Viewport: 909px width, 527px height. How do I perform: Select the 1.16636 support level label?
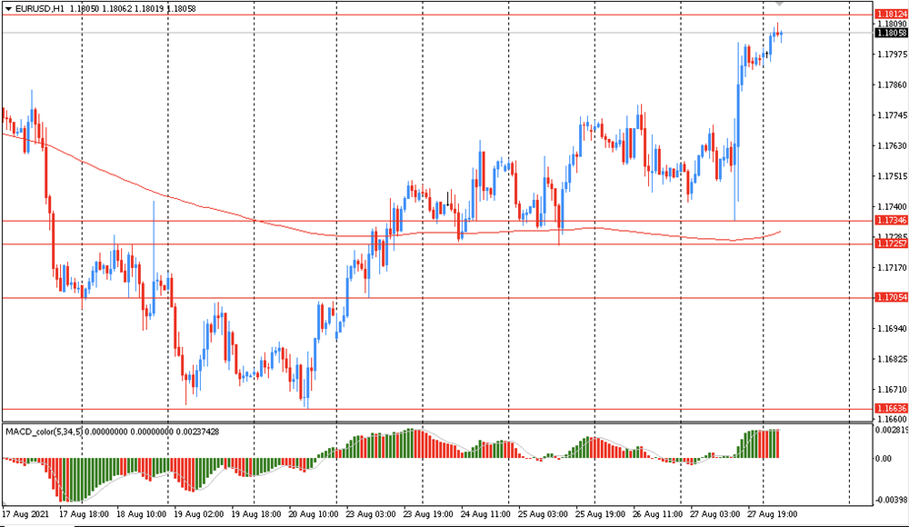[x=891, y=408]
